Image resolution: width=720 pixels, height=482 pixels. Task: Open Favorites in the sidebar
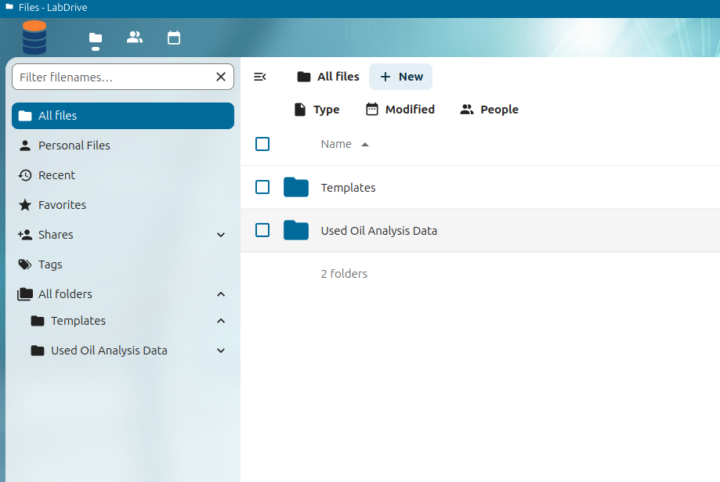[x=123, y=205]
